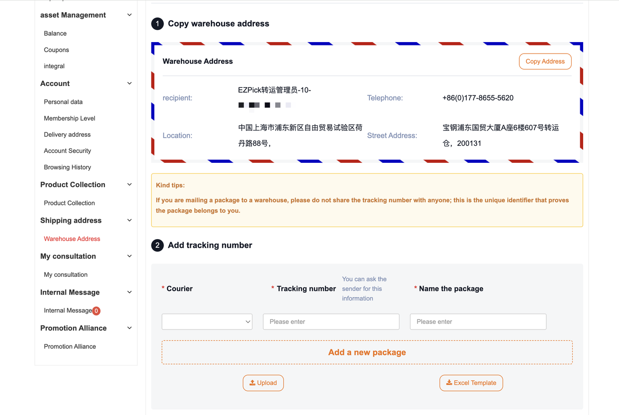Click the Copy Address button
619x415 pixels.
coord(545,61)
